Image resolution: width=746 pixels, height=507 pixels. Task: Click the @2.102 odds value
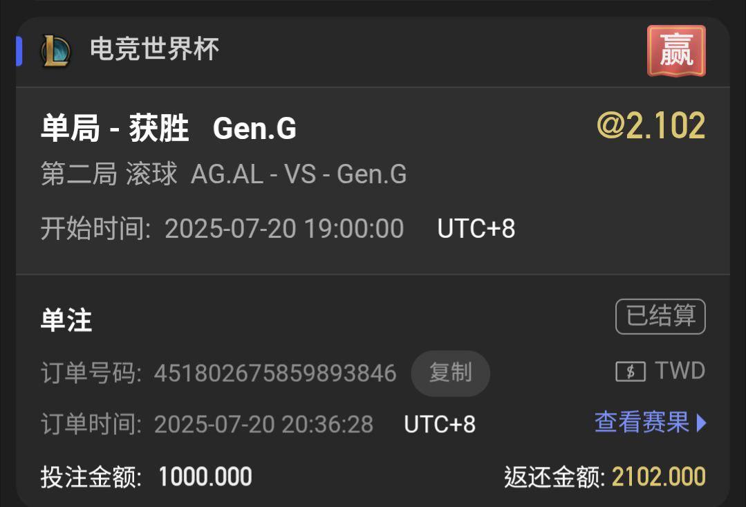tap(651, 126)
